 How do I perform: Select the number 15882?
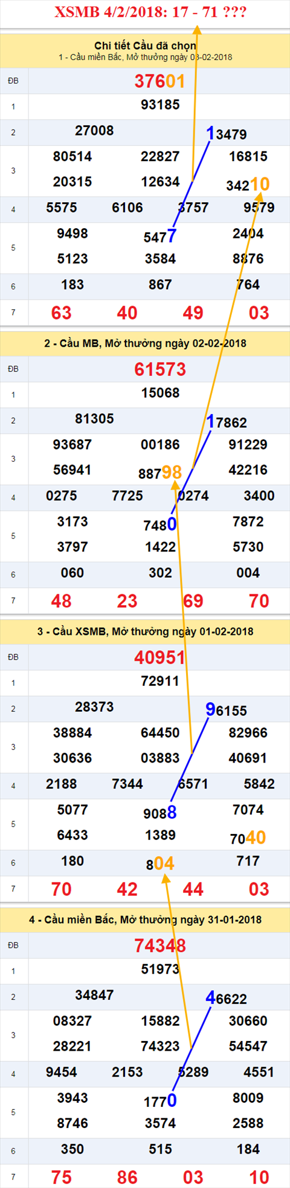[160, 1021]
